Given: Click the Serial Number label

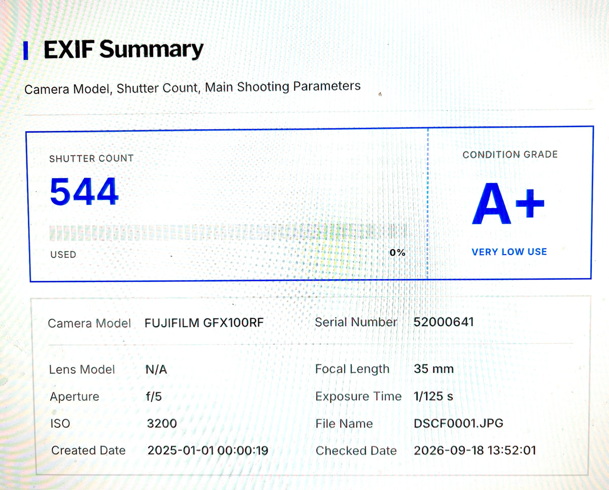Looking at the screenshot, I should pos(356,322).
